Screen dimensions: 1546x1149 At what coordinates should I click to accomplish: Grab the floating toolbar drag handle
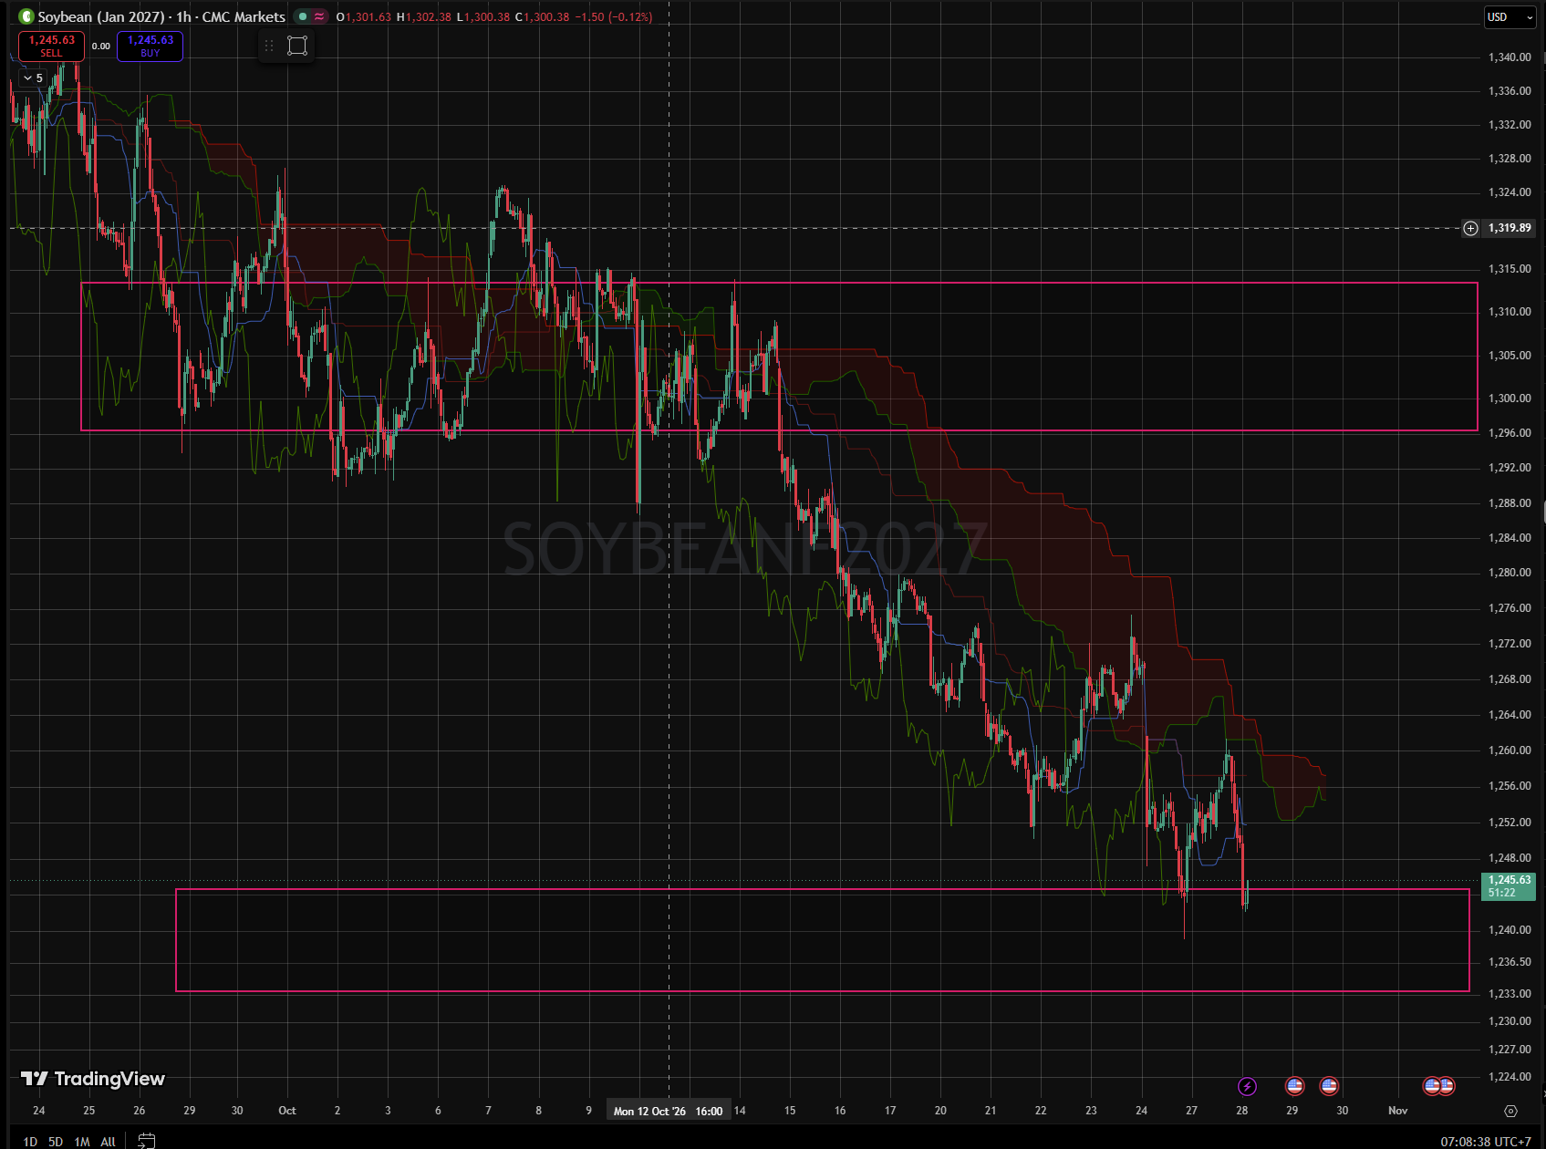(x=269, y=46)
